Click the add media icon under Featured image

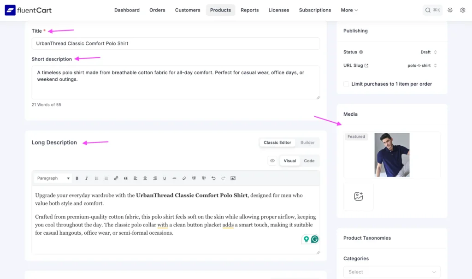click(x=359, y=196)
